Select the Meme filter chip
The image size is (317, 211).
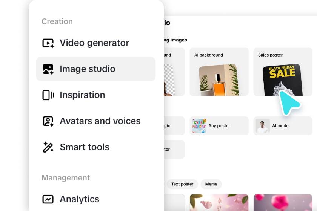click(x=211, y=184)
